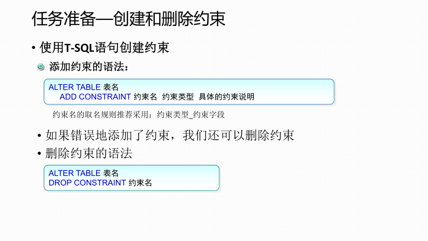Click the slide title 任务准备—创建和删除约束
This screenshot has width=428, height=241.
128,19
